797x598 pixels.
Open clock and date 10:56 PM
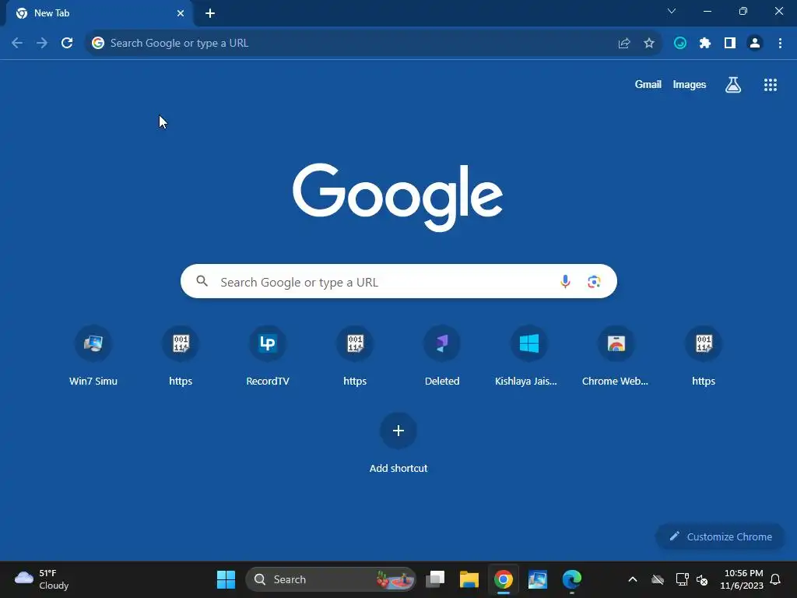(742, 579)
